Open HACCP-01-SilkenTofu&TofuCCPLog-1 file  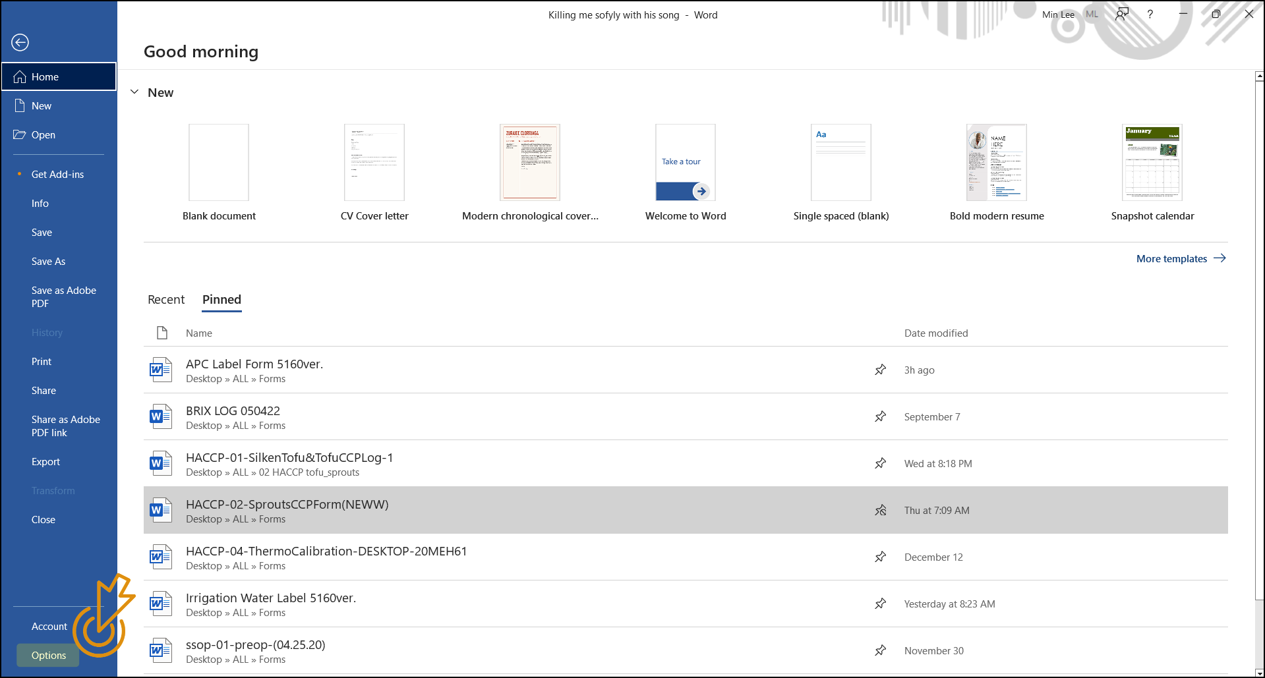(686, 463)
